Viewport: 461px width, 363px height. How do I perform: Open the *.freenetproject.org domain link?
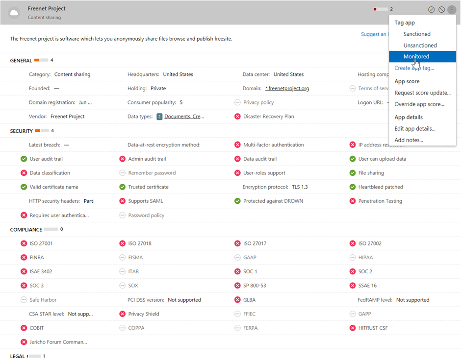pyautogui.click(x=287, y=89)
